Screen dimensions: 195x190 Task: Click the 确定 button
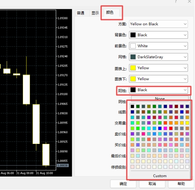click(x=123, y=184)
